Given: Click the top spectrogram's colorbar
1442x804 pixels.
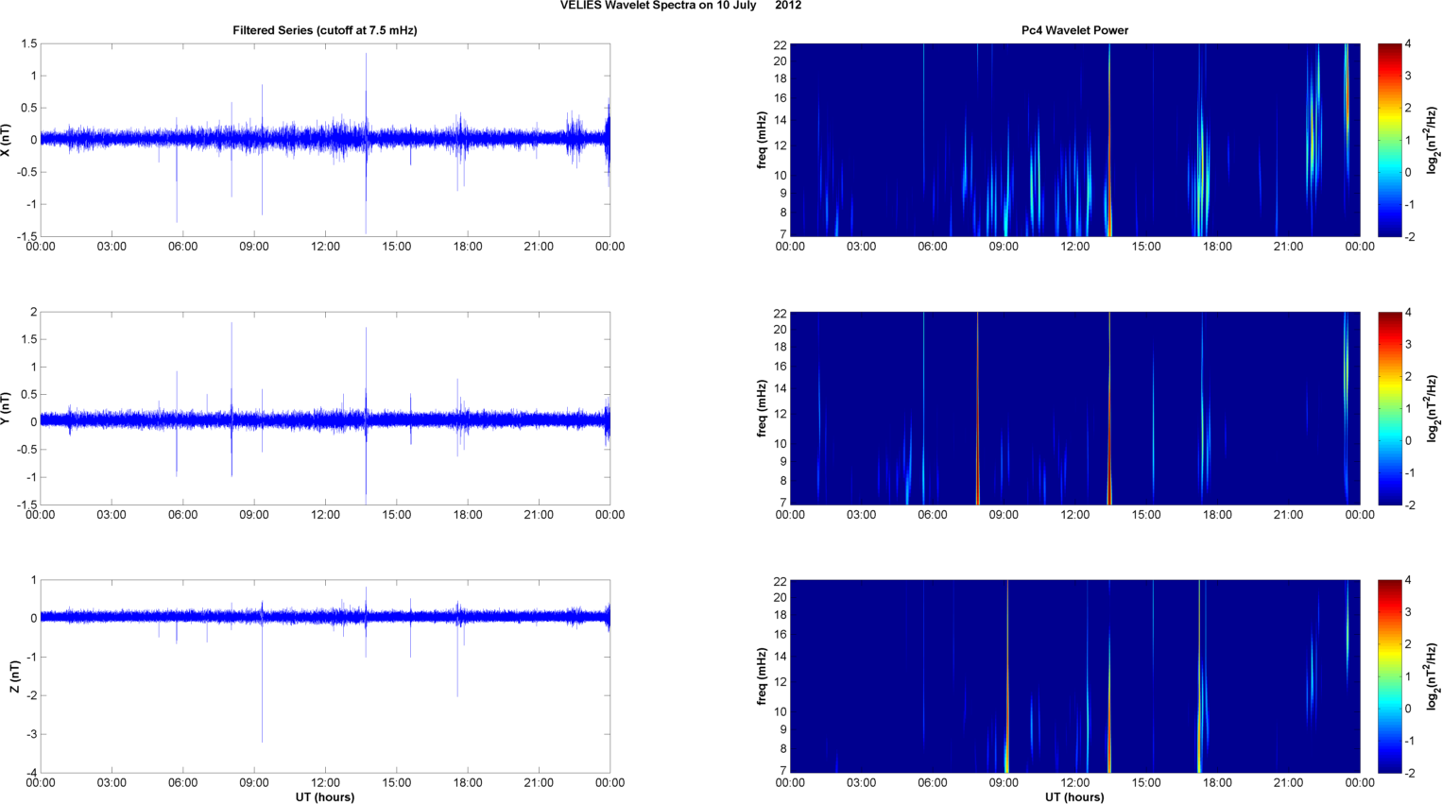Looking at the screenshot, I should tap(1389, 140).
